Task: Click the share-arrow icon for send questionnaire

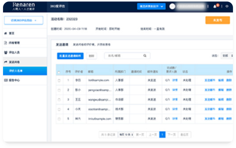Action: click(6, 62)
